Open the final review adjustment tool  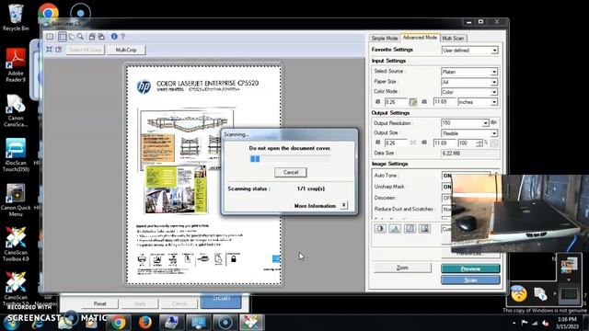[x=424, y=229]
